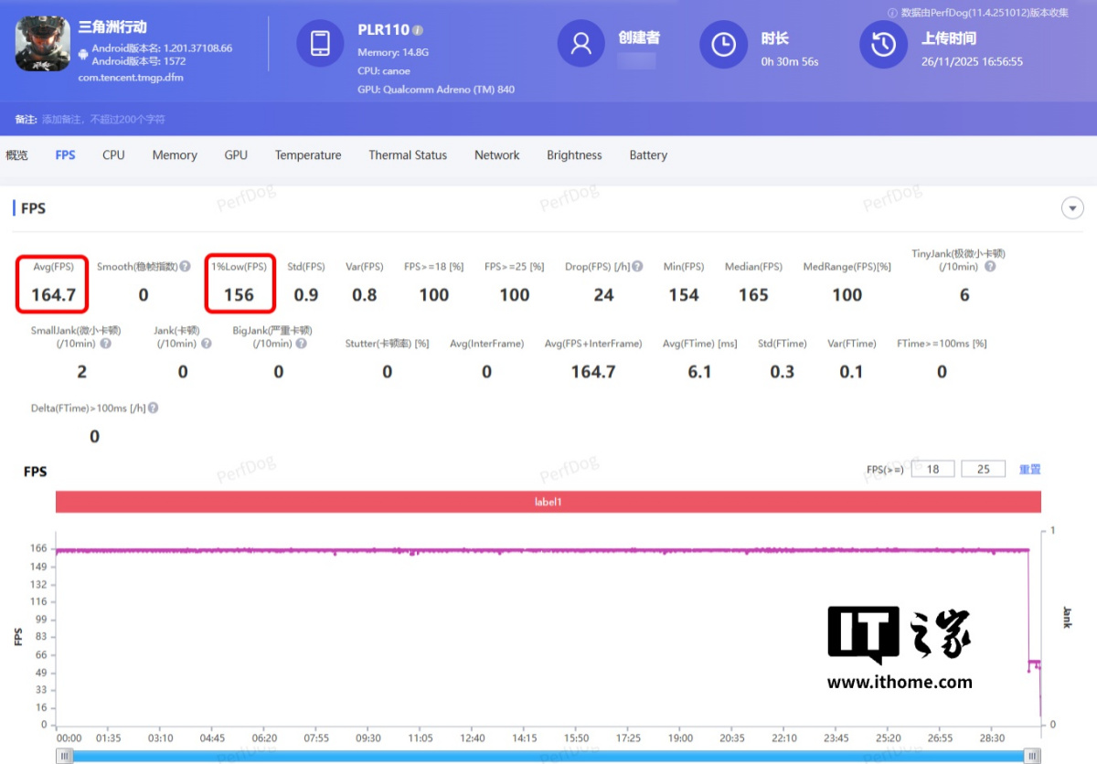Open the Temperature tab
The width and height of the screenshot is (1097, 764).
(308, 155)
